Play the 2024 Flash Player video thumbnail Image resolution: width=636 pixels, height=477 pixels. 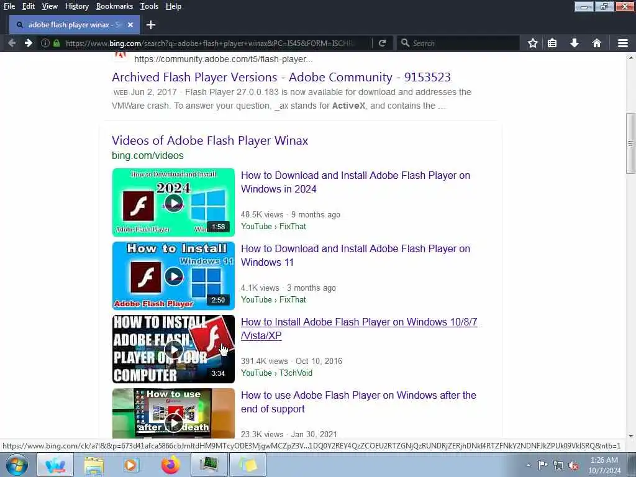(174, 202)
